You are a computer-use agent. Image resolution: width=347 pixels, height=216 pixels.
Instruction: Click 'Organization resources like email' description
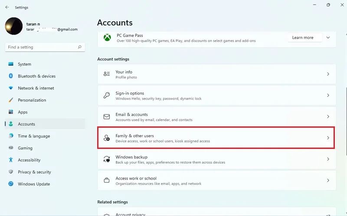click(x=158, y=184)
